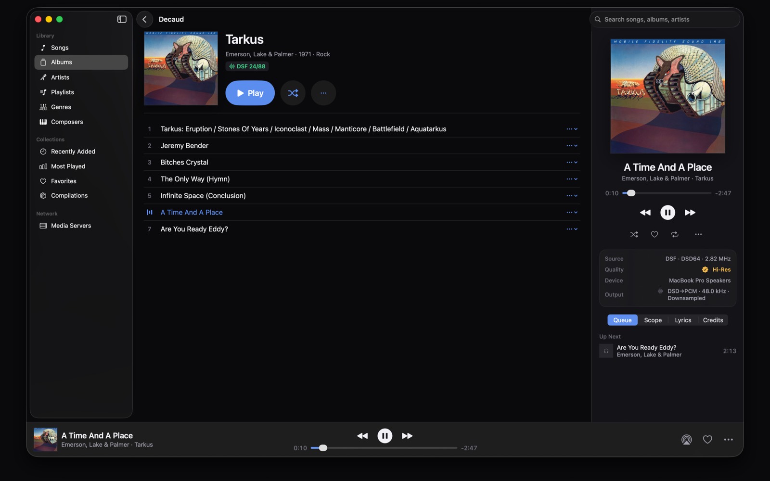Play the Tarkus album

(250, 93)
